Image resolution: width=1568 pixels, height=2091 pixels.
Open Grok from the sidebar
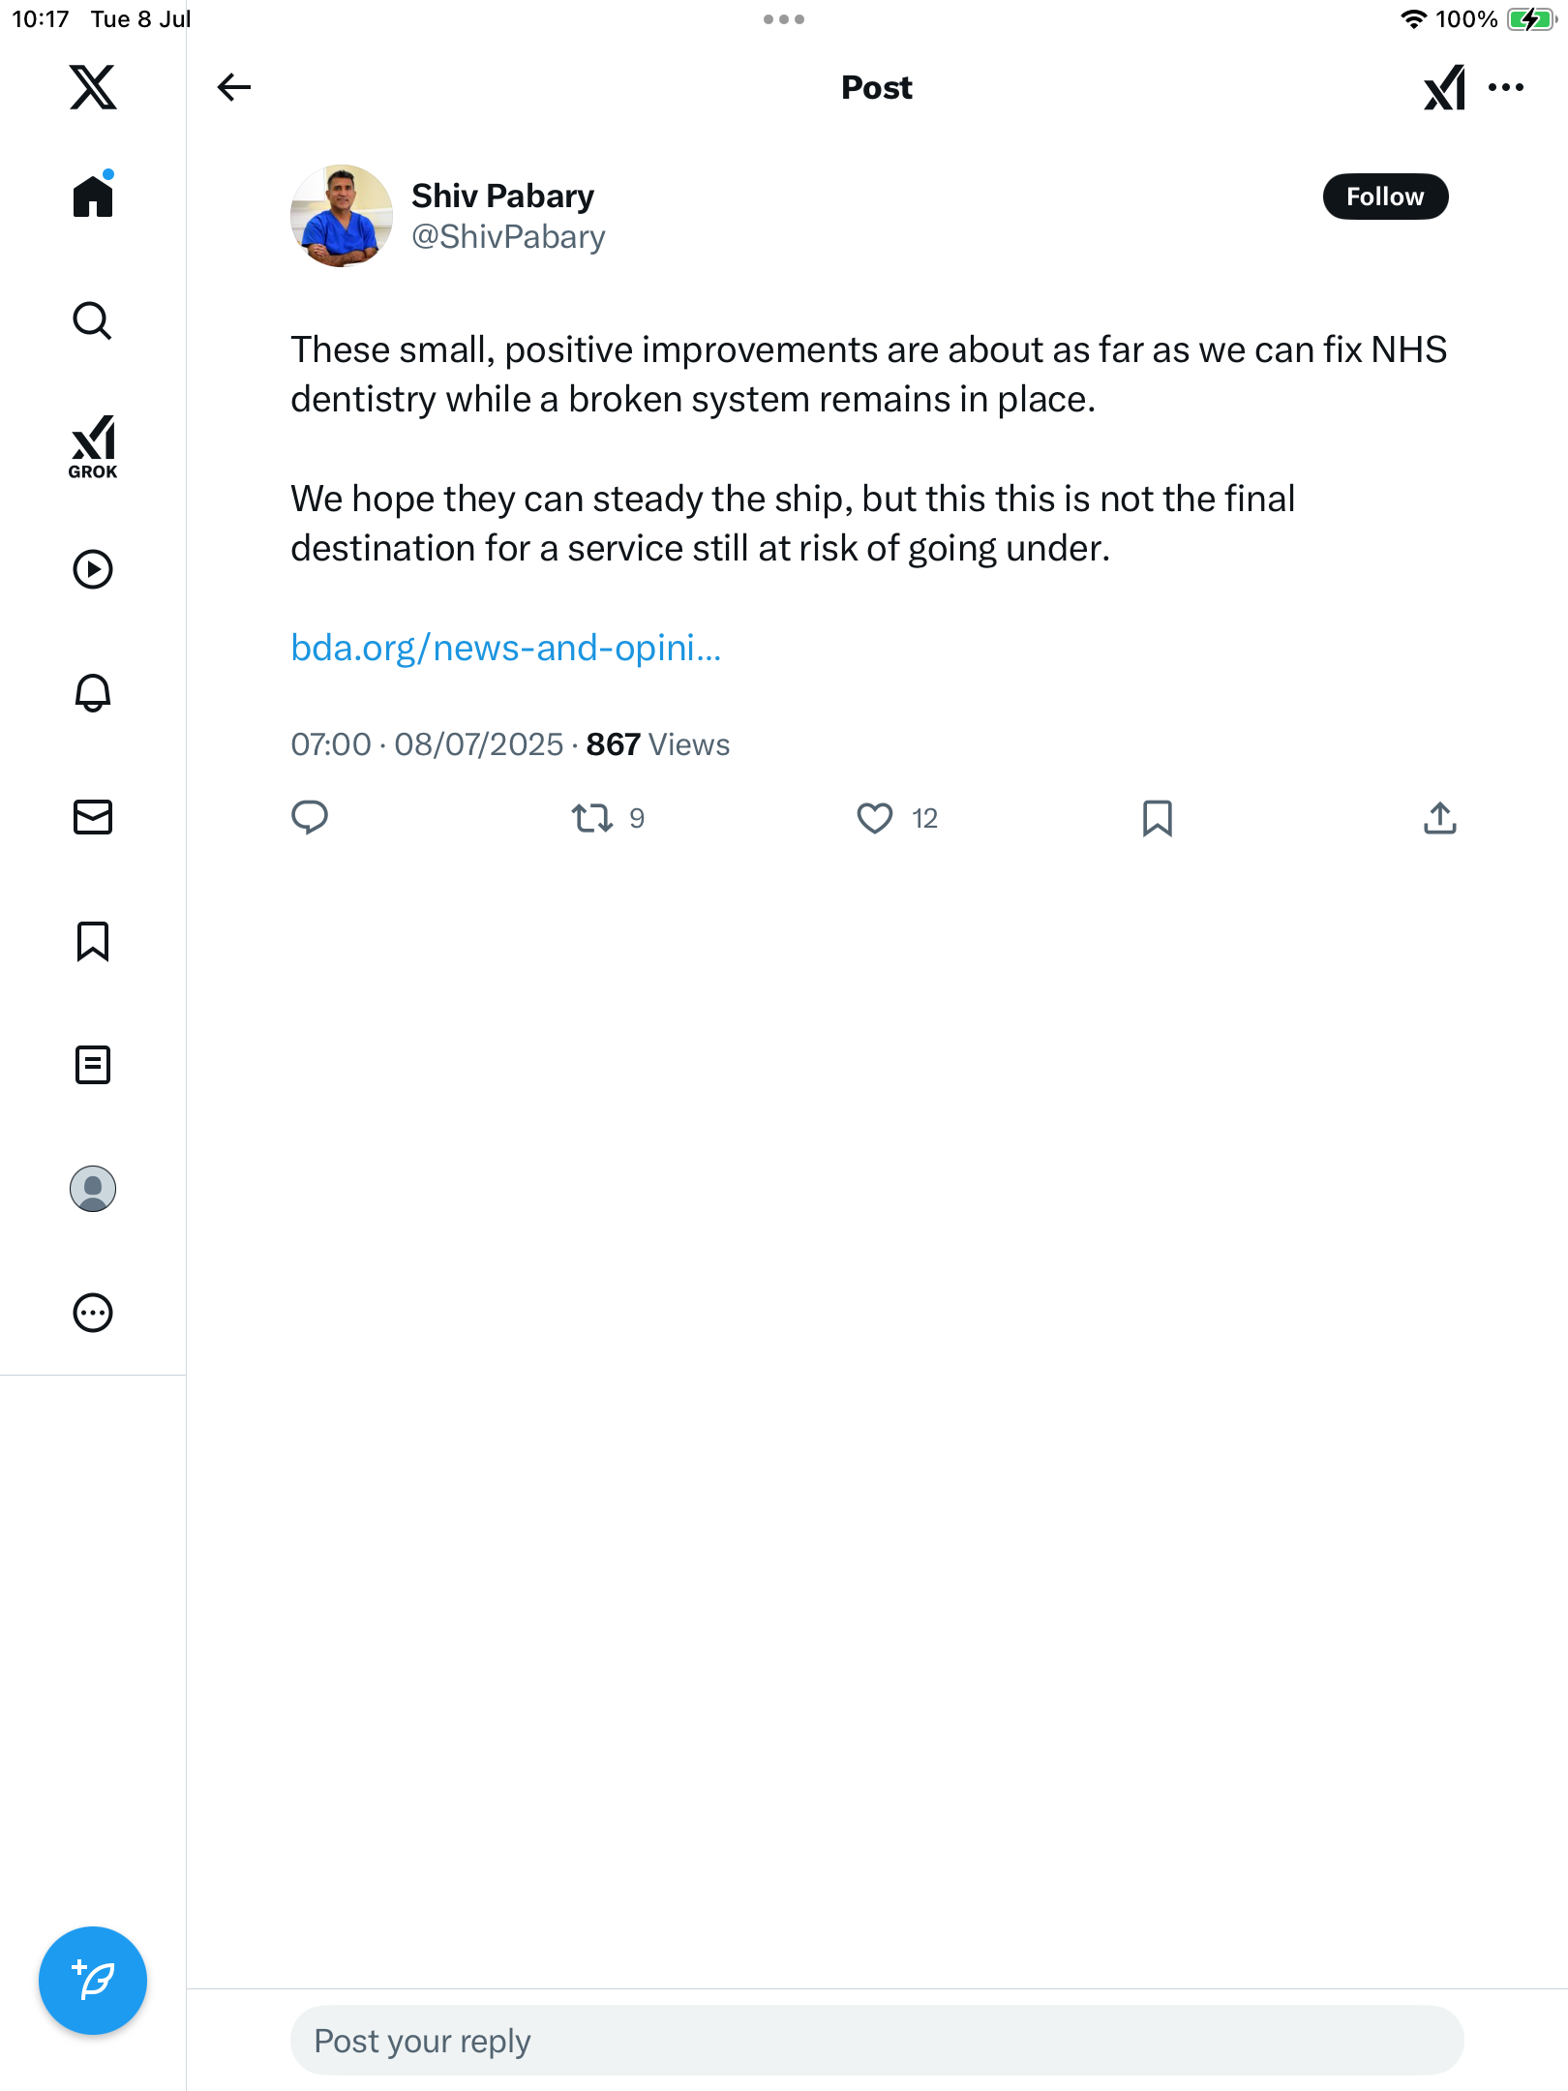point(93,447)
